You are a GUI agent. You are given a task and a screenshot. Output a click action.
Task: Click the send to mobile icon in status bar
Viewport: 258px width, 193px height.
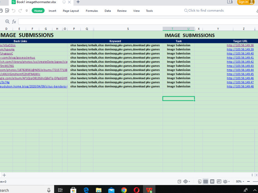[199, 181]
